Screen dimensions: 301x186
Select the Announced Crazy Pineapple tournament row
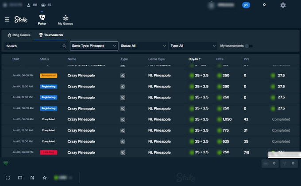[x=81, y=76]
